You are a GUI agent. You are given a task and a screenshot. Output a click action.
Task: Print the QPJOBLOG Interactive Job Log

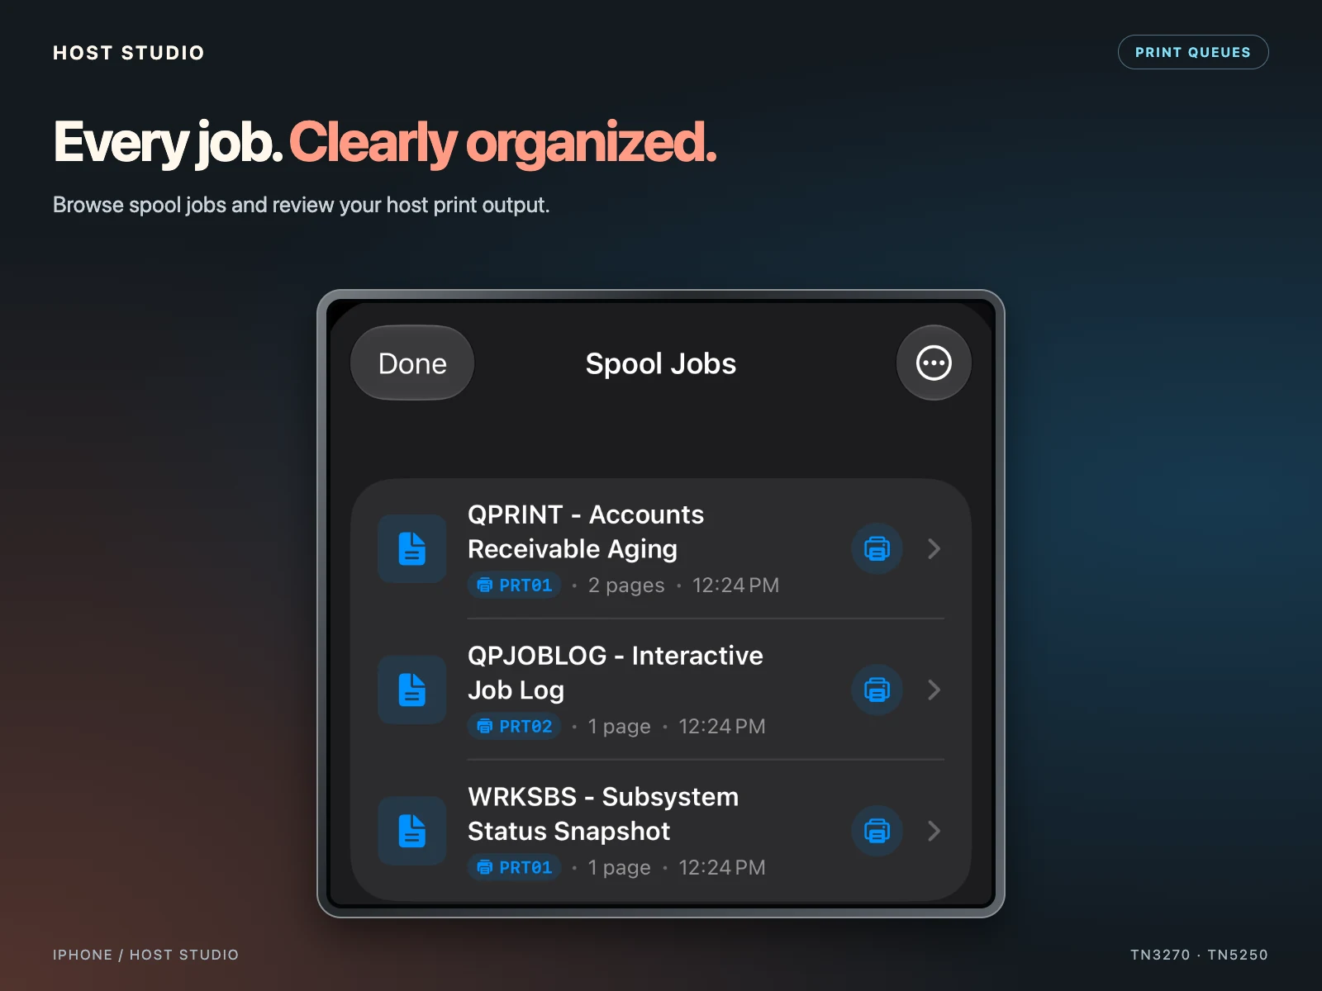click(x=877, y=690)
